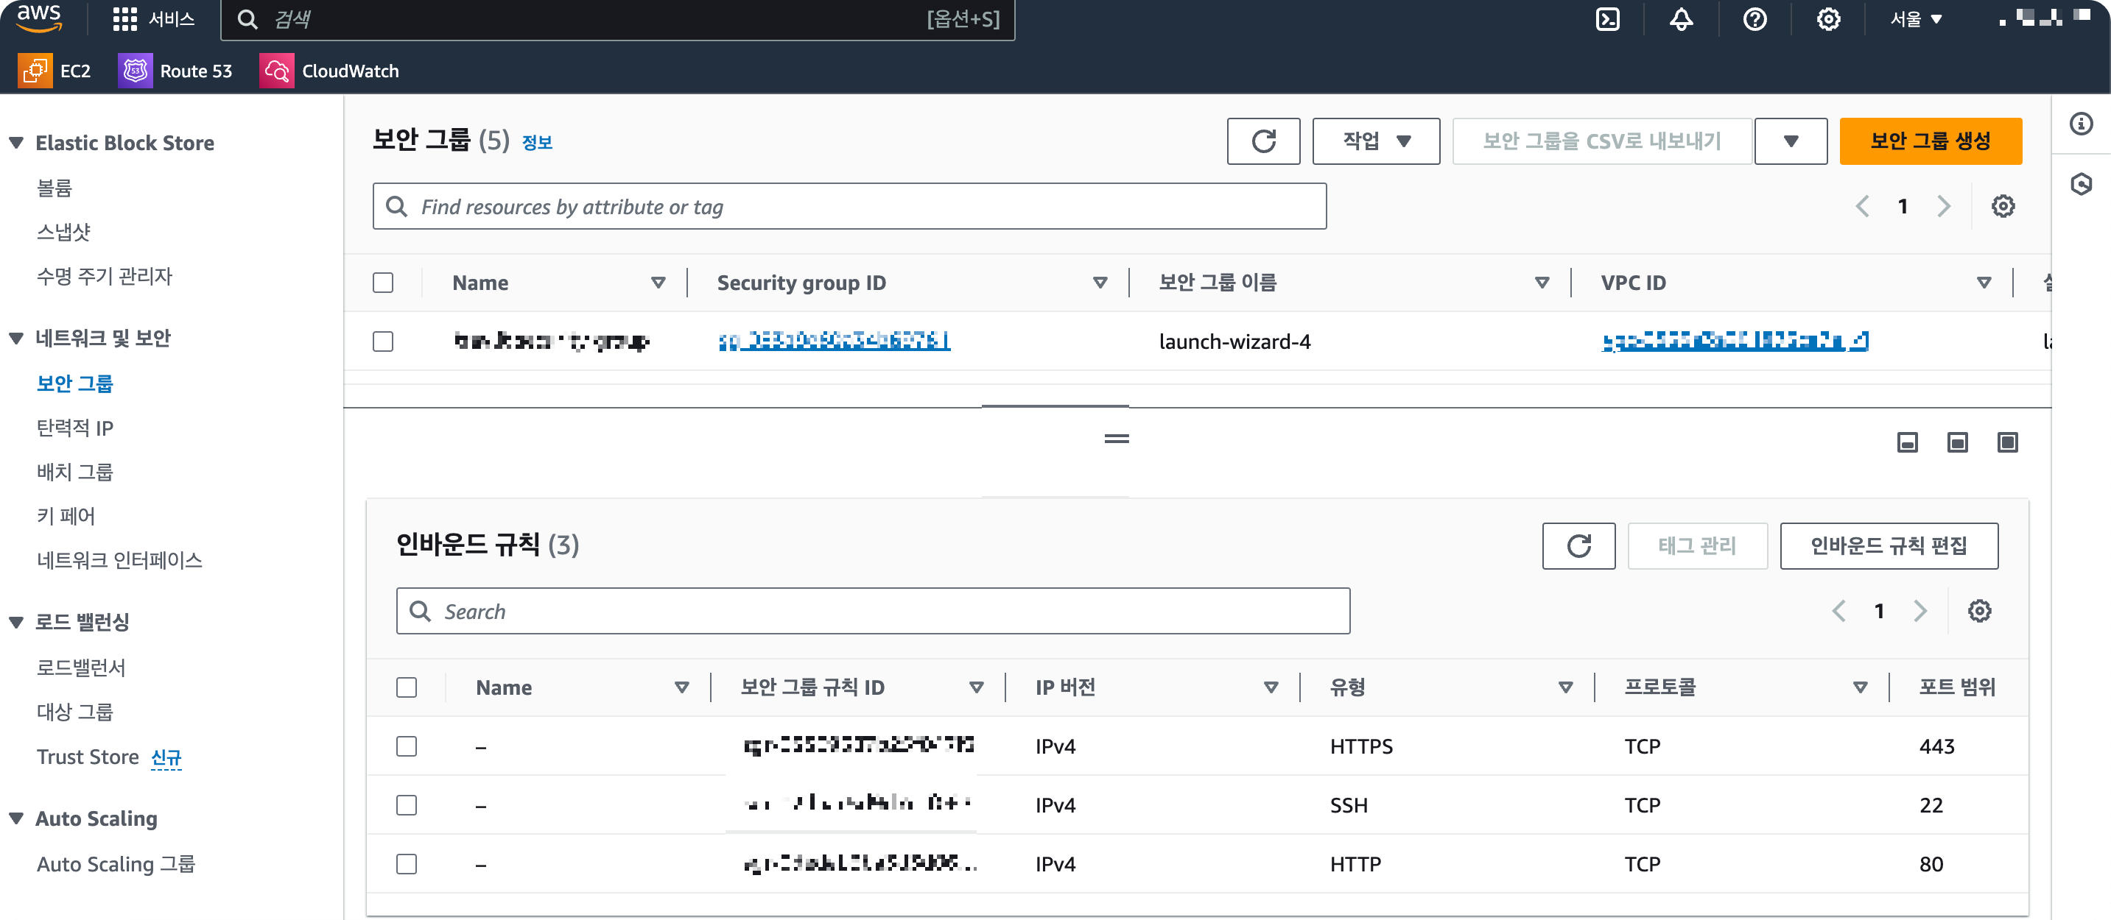Open 탄력적 IP in the sidebar
This screenshot has width=2111, height=920.
point(74,428)
